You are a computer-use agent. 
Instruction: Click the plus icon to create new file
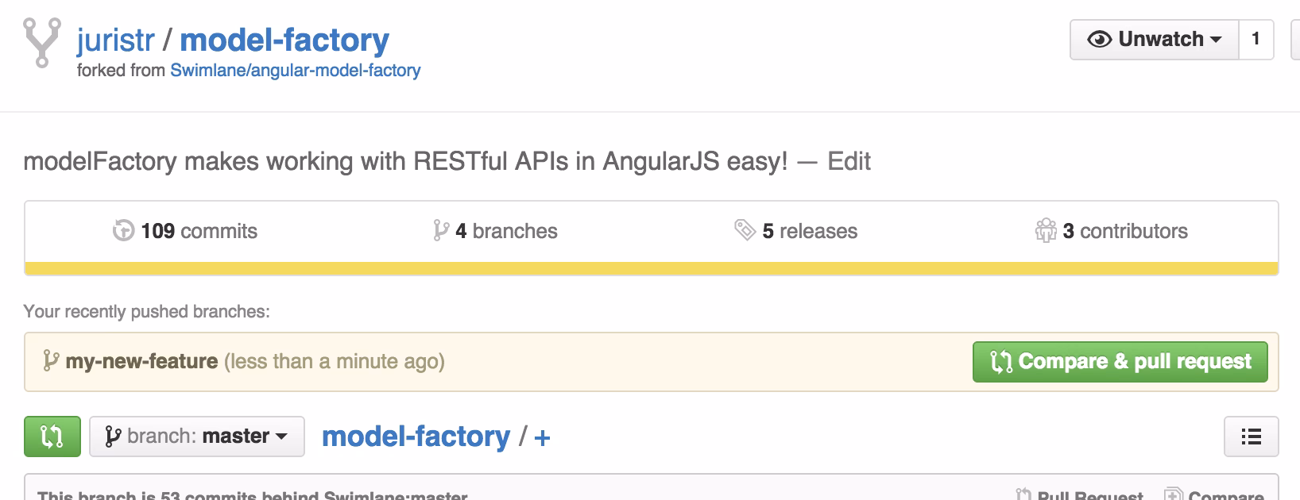tap(542, 437)
